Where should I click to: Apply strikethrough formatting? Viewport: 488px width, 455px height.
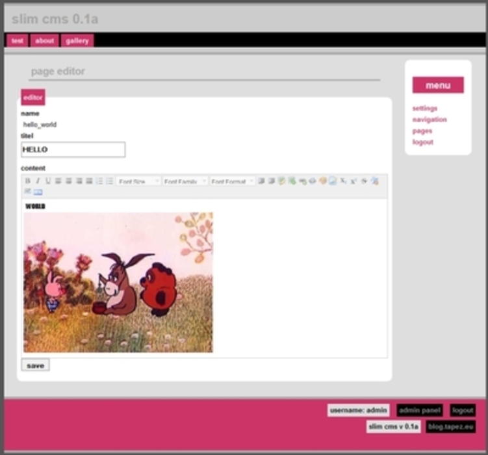(x=364, y=181)
